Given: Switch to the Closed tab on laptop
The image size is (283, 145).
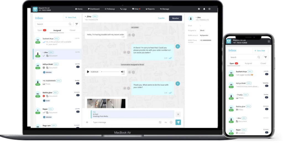Looking at the screenshot, I should coord(72,30).
